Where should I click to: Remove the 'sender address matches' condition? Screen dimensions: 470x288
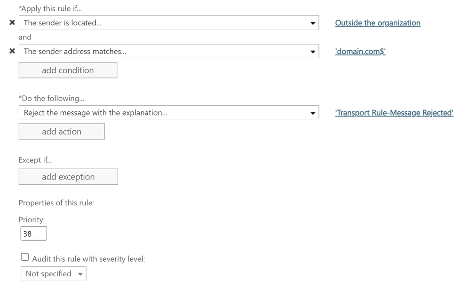[x=12, y=51]
